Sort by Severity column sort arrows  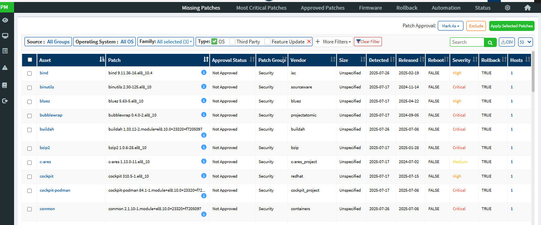tap(476, 60)
